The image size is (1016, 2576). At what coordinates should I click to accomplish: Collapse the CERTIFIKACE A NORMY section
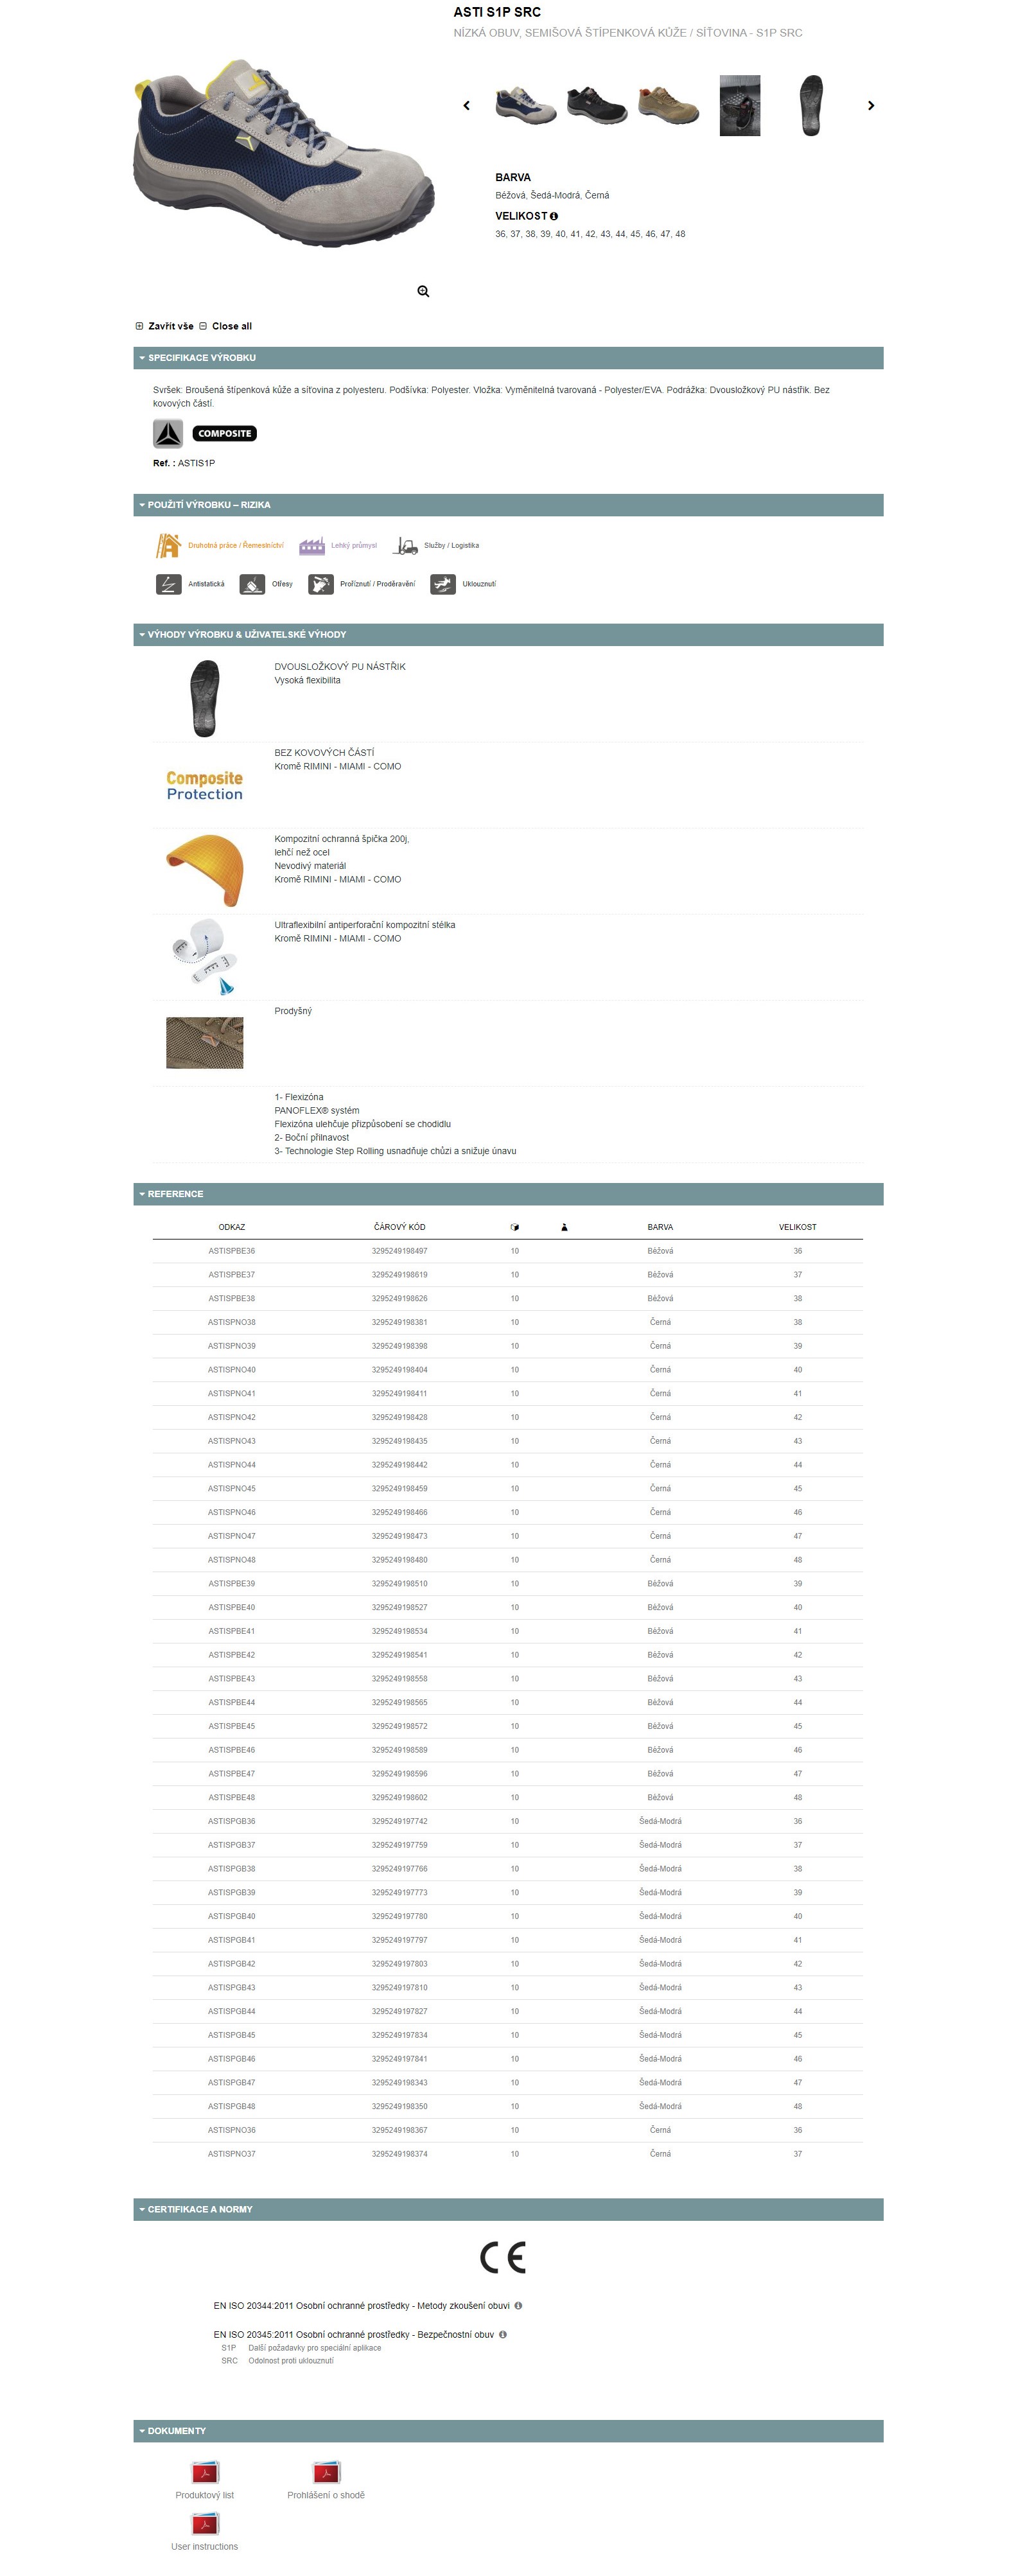click(x=508, y=2209)
